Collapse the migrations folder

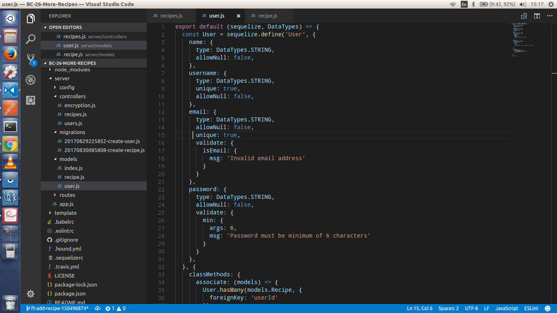[72, 132]
